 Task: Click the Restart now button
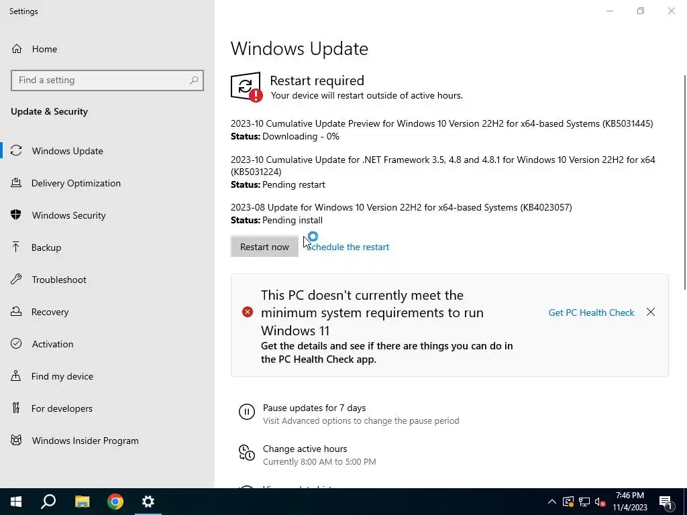pos(264,247)
